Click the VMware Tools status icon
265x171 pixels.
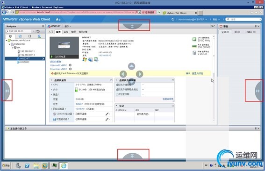click(x=90, y=59)
